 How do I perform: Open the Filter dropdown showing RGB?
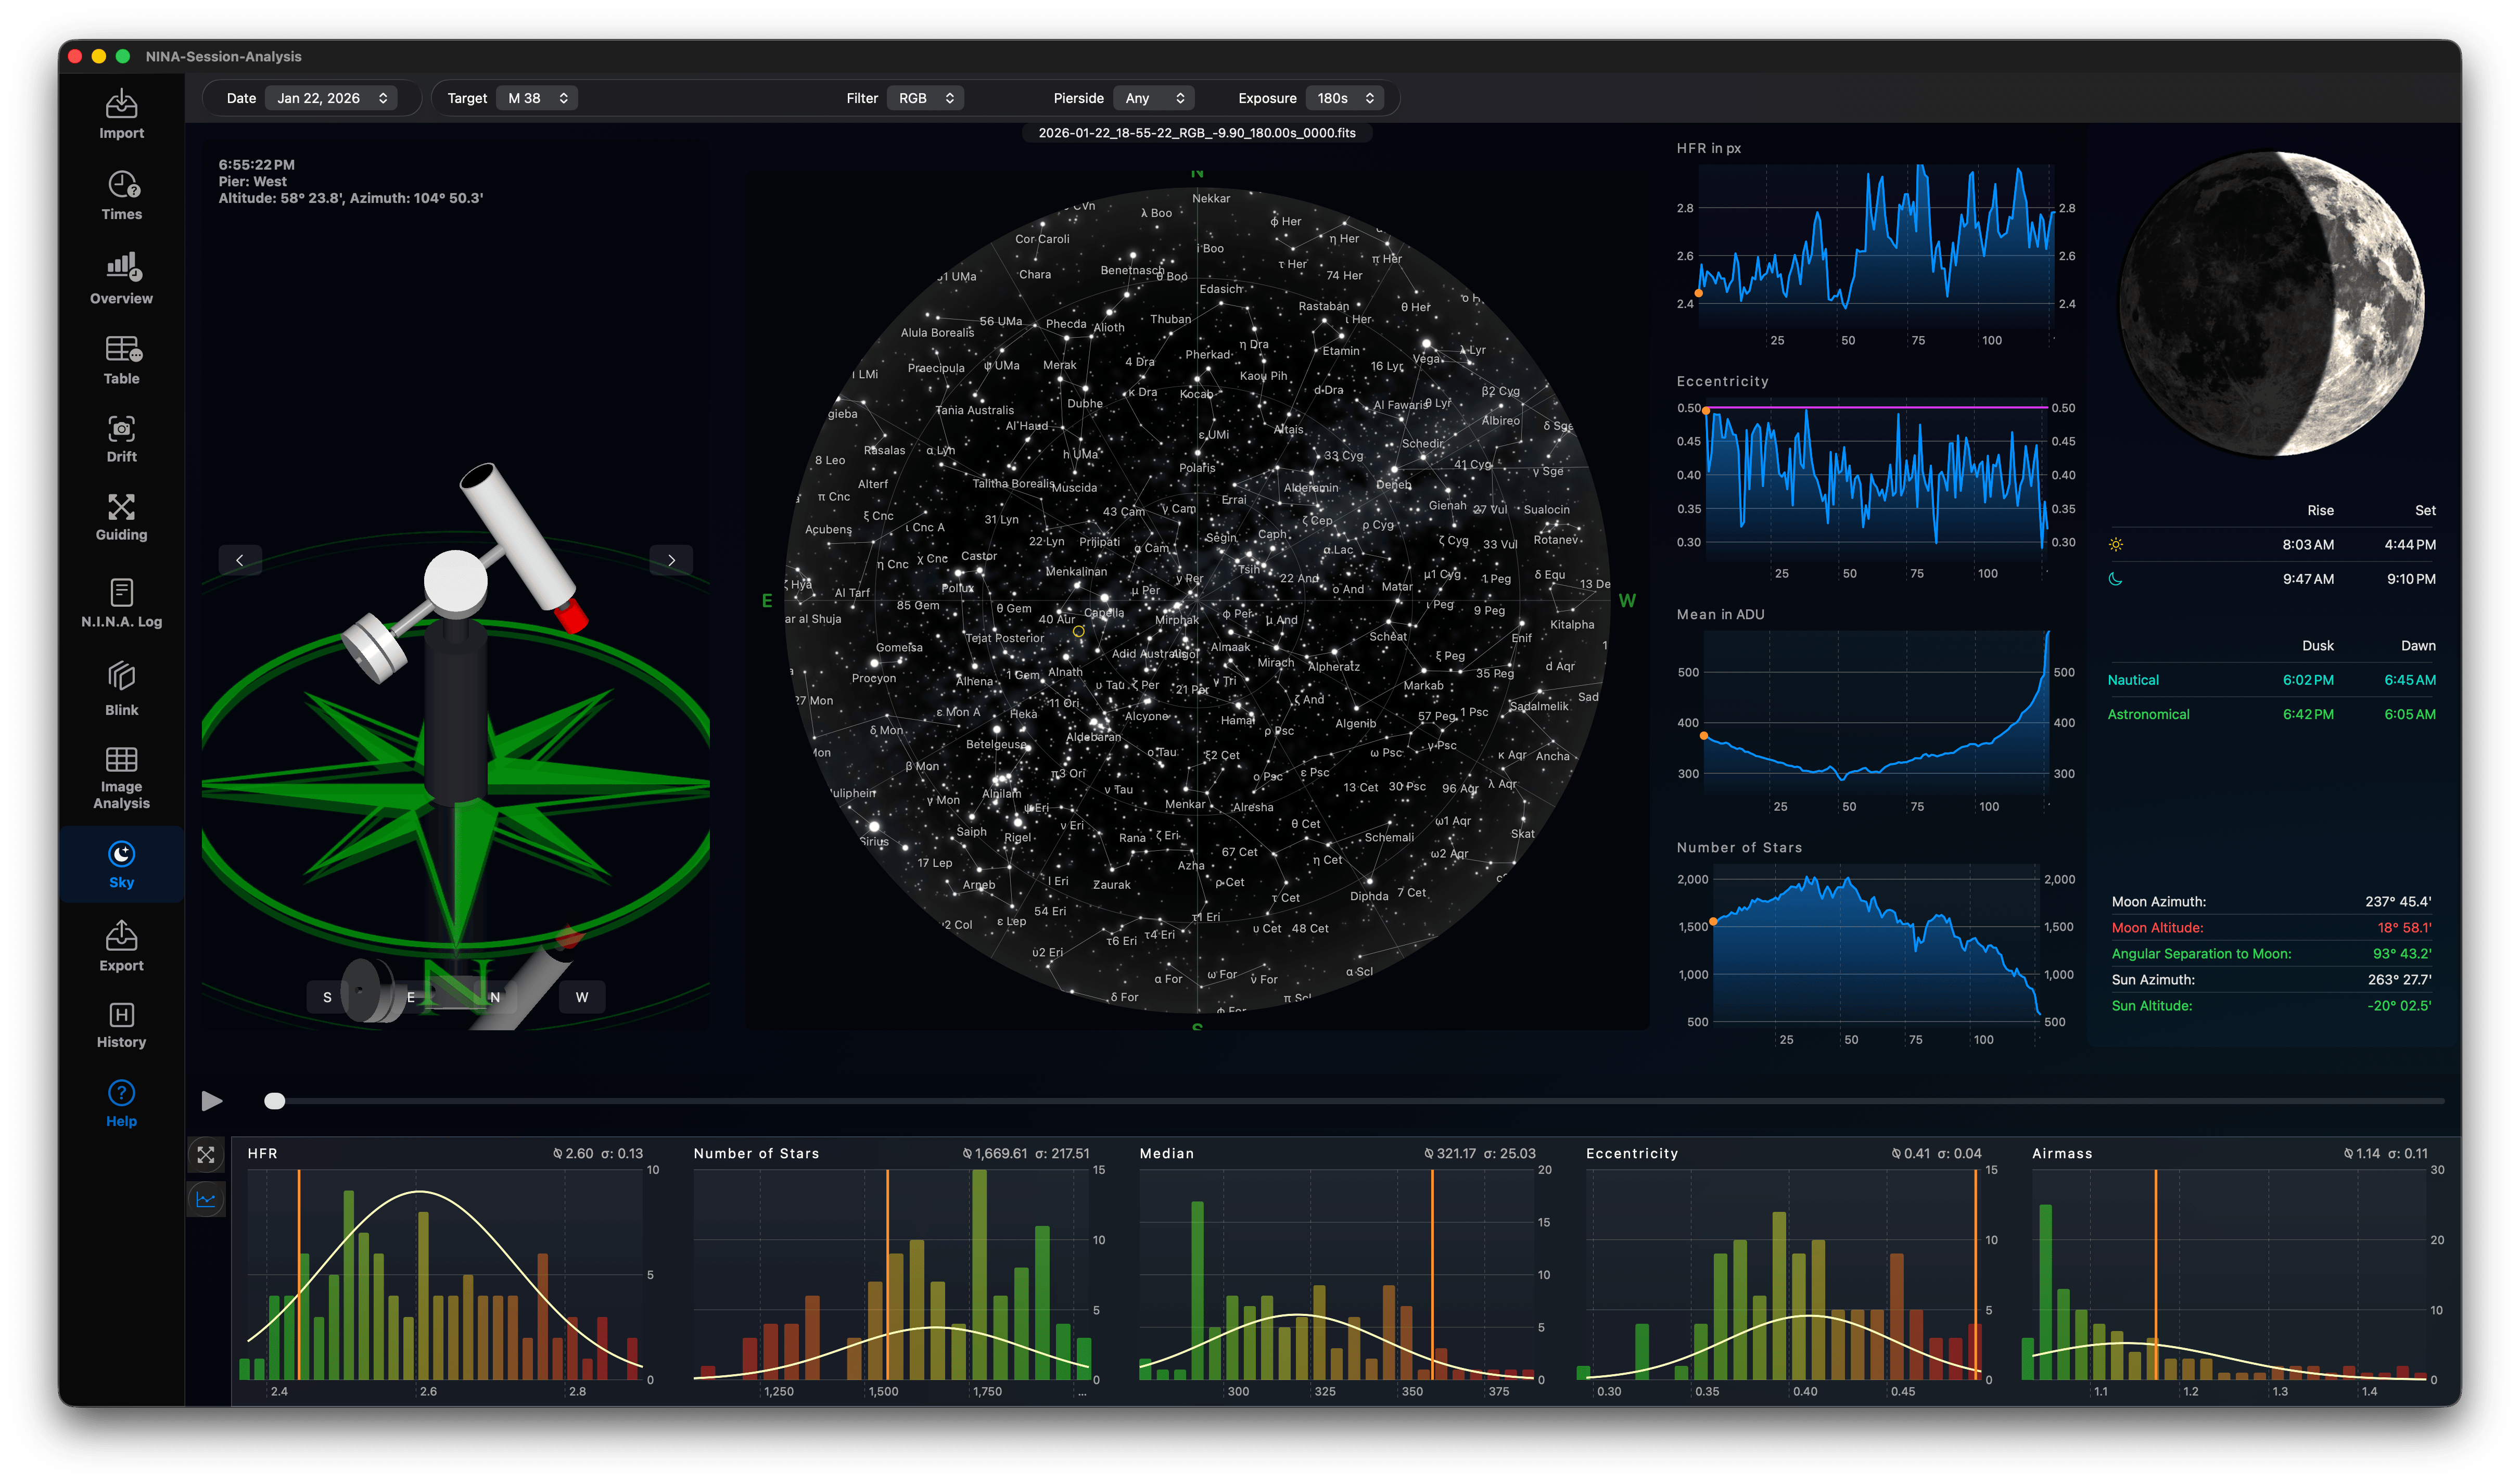click(x=925, y=98)
